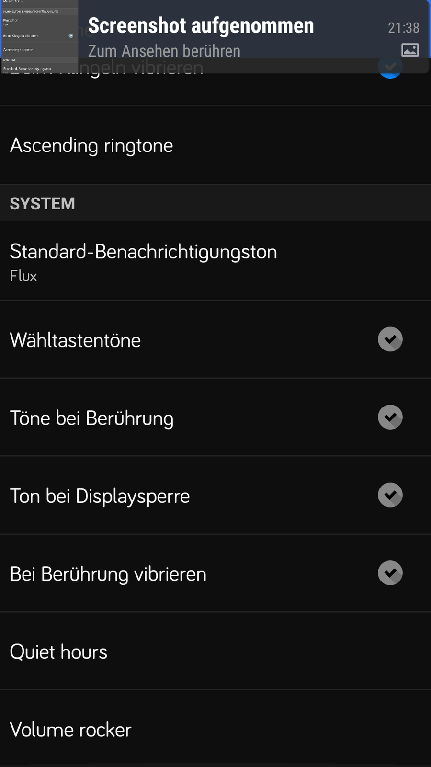The height and width of the screenshot is (767, 431).
Task: Tap the current notification tone "Flux"
Action: [23, 276]
